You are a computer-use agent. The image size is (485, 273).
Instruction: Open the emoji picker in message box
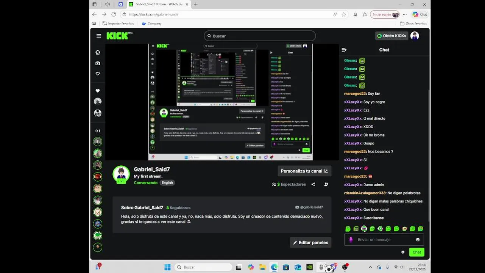(x=418, y=240)
